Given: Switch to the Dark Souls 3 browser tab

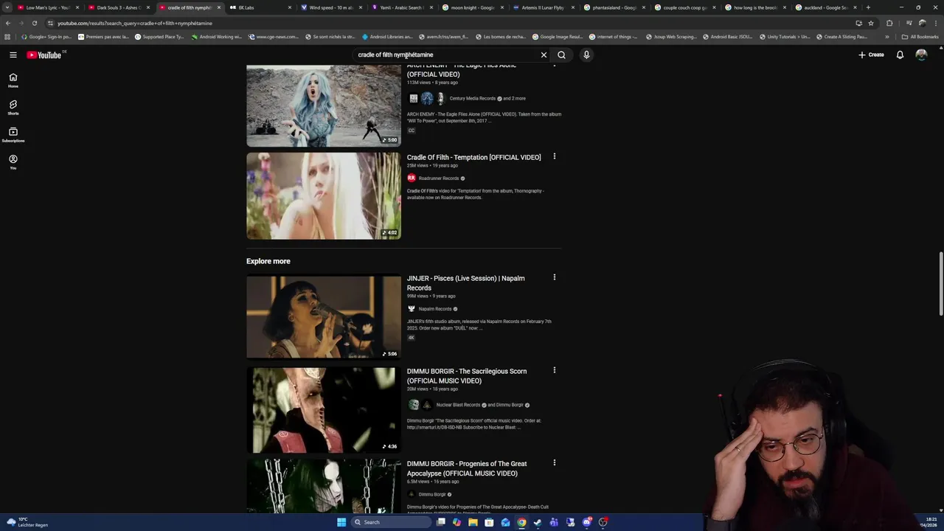Looking at the screenshot, I should click(118, 7).
